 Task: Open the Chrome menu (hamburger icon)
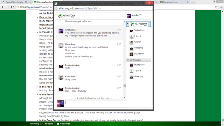[x=221, y=7]
